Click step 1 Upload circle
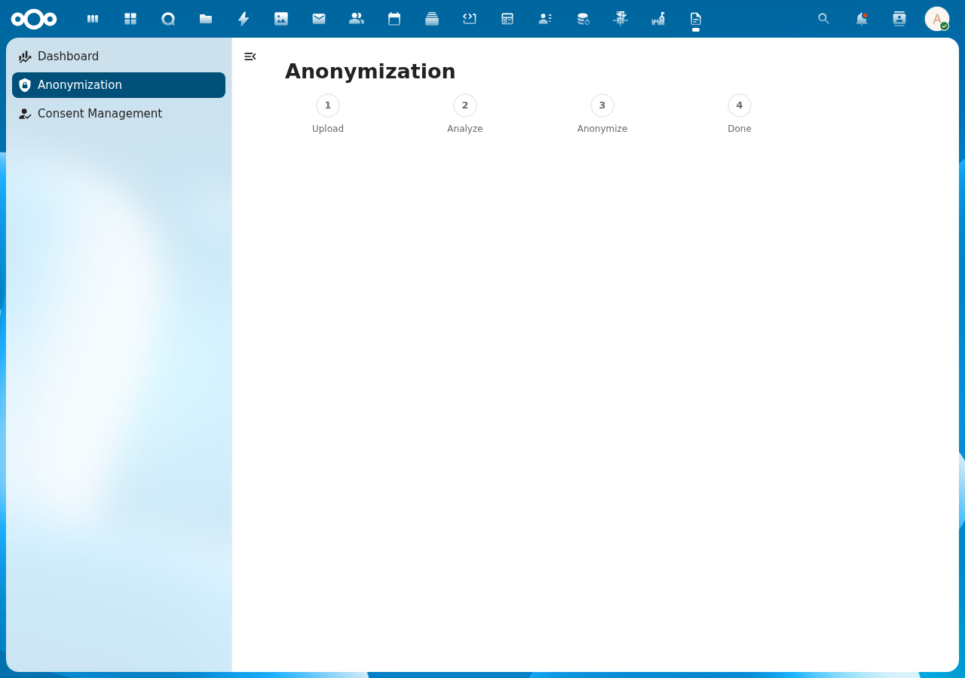This screenshot has height=678, width=965. coord(328,105)
